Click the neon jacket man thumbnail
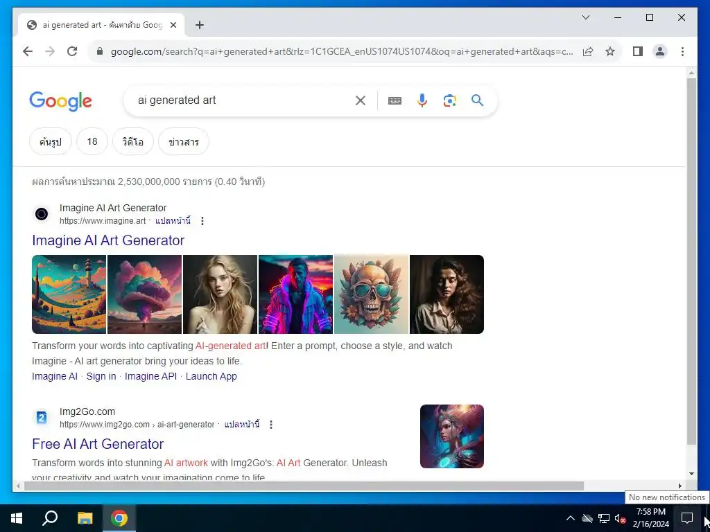 [295, 294]
